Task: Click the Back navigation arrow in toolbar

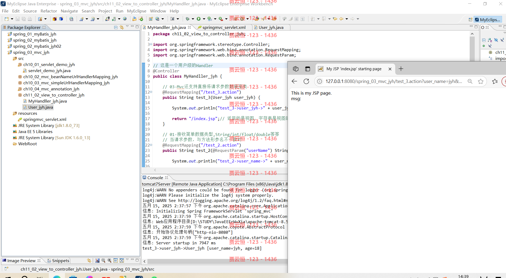Action: pyautogui.click(x=341, y=19)
